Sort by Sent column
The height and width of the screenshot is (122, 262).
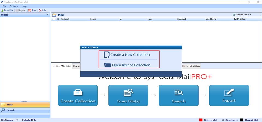(150, 19)
